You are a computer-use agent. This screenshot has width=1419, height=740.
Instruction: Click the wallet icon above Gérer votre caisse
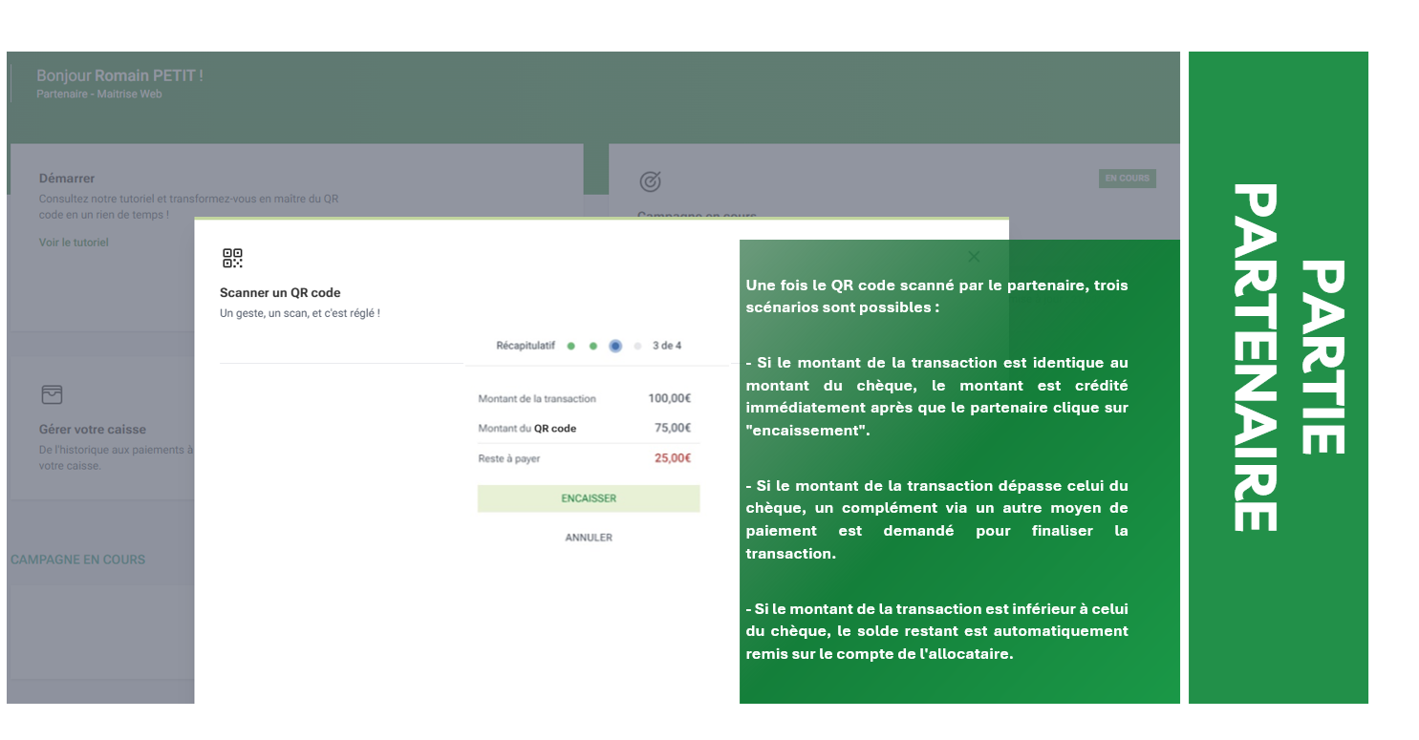pos(52,394)
